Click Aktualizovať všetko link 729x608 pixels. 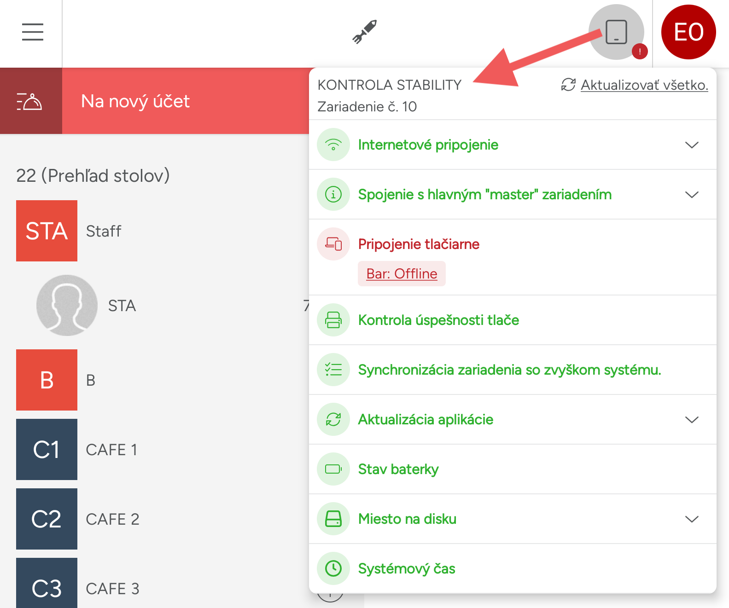pyautogui.click(x=644, y=85)
